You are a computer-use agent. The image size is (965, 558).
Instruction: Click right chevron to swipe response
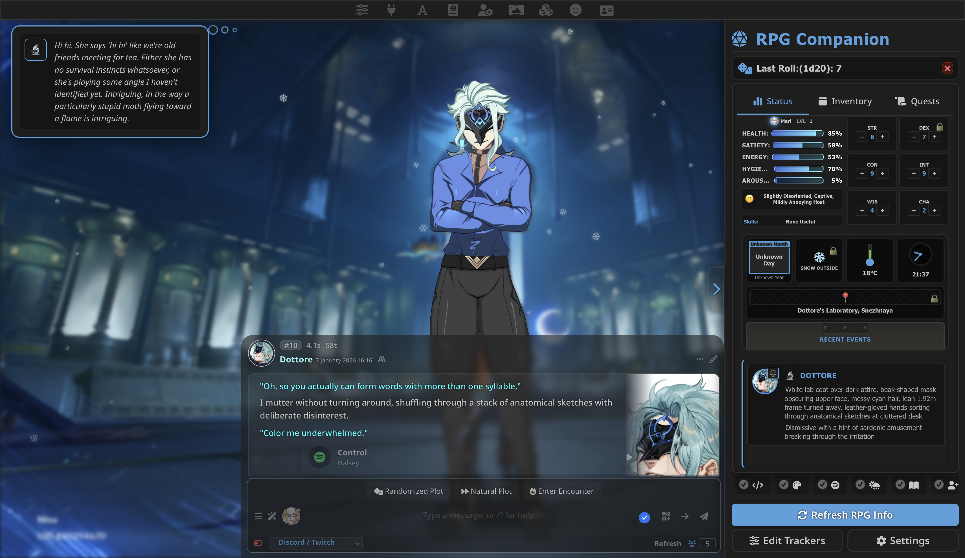(x=716, y=289)
